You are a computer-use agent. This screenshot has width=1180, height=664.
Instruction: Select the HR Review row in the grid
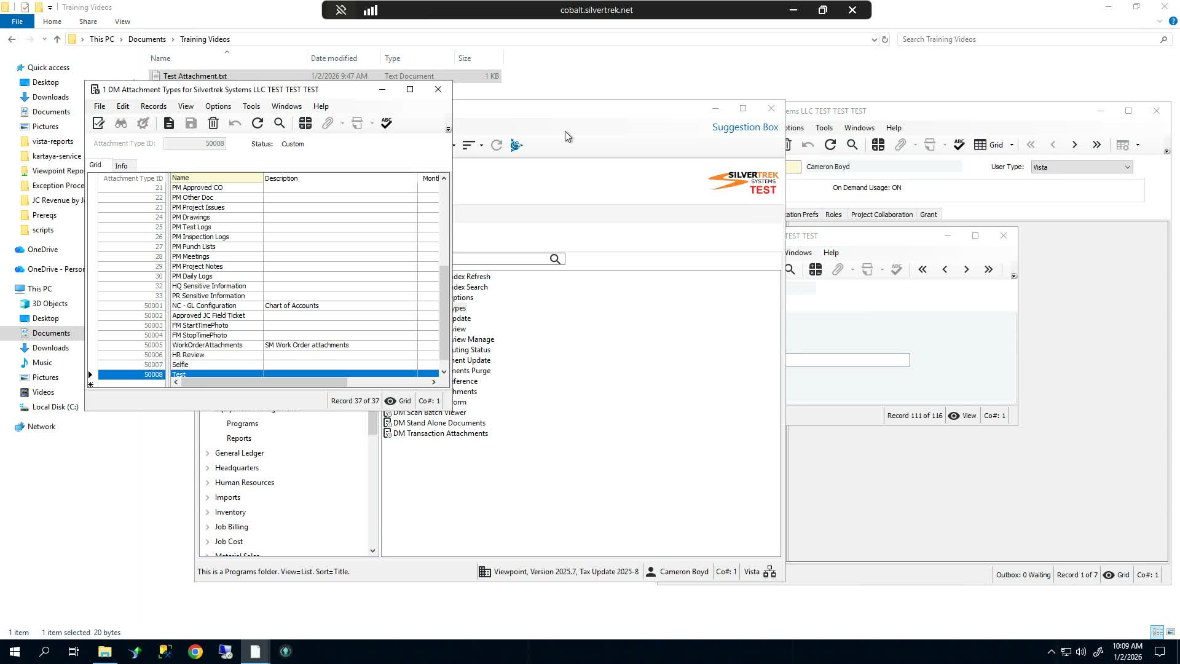[268, 355]
